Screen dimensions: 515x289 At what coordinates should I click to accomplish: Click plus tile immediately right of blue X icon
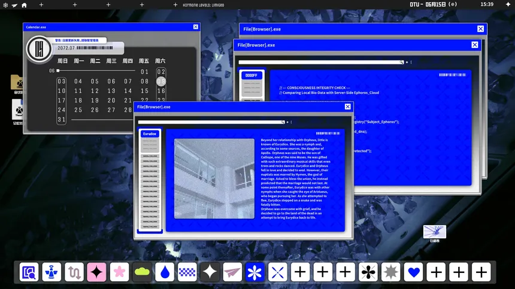coord(300,272)
